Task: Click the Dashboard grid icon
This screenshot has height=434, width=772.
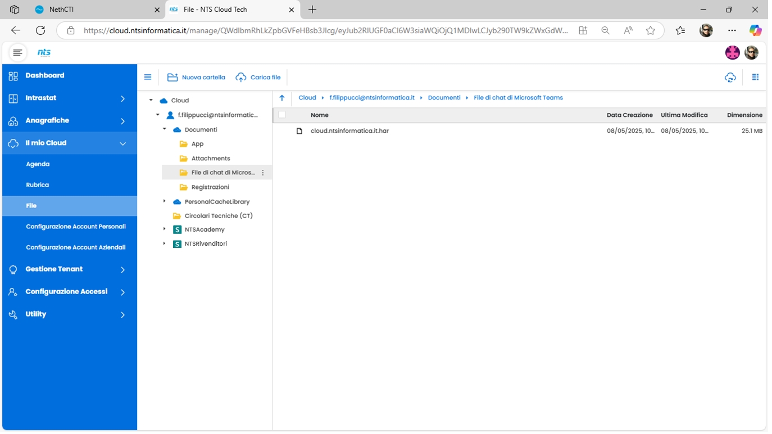Action: [13, 76]
